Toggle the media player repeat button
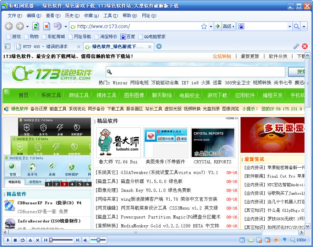The height and width of the screenshot is (247, 313). (23, 240)
